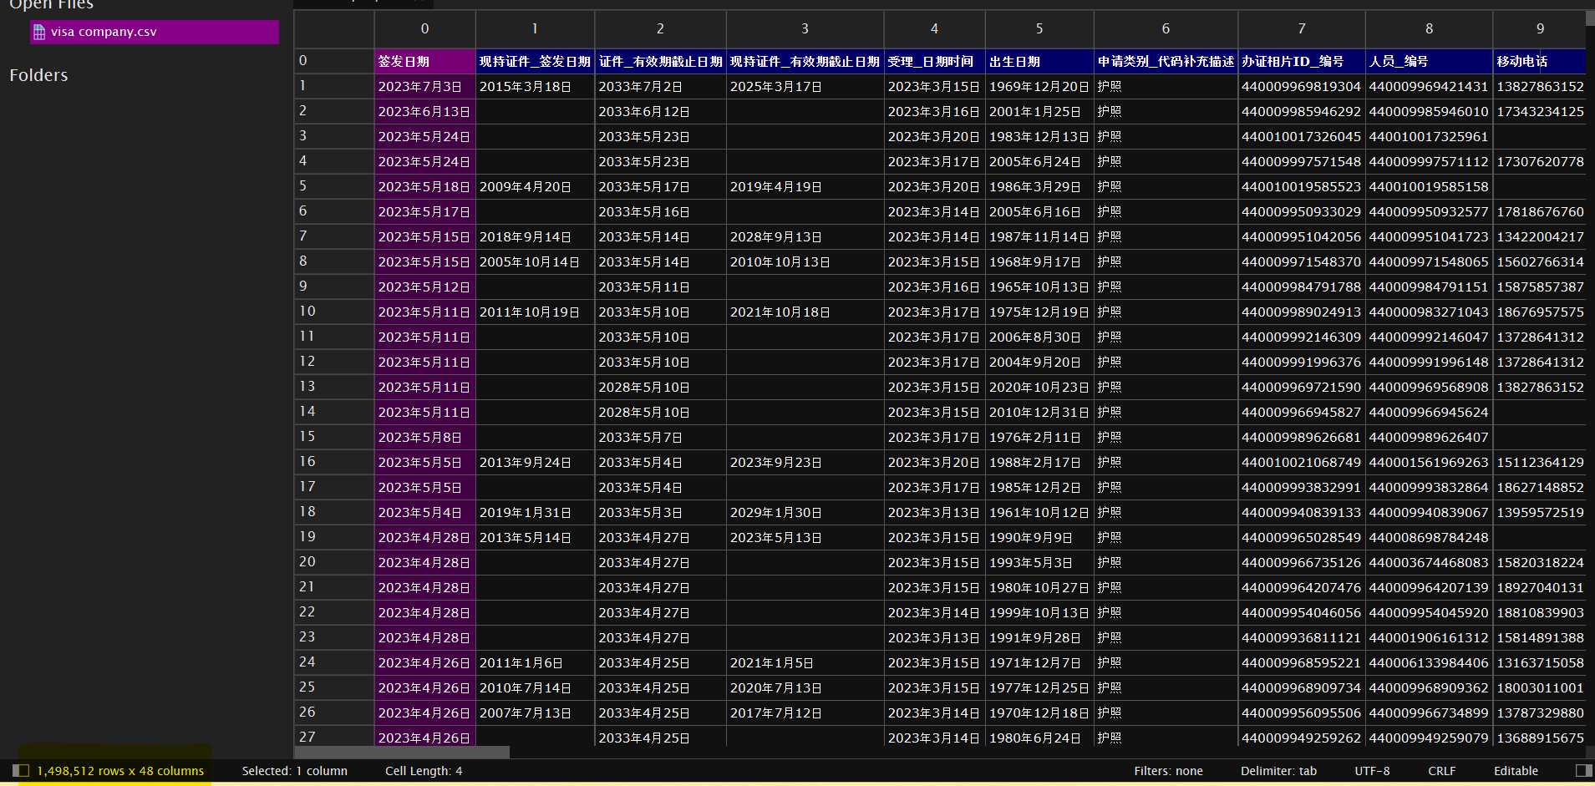Select column header 8
This screenshot has width=1595, height=786.
[x=1429, y=28]
